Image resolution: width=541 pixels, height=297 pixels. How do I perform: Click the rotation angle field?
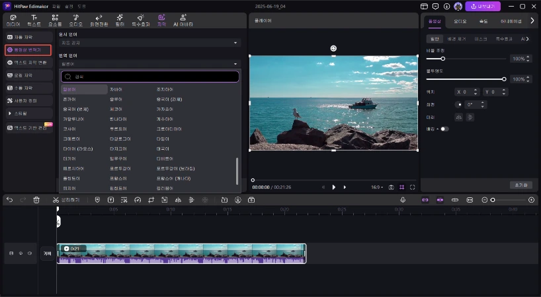pos(476,104)
